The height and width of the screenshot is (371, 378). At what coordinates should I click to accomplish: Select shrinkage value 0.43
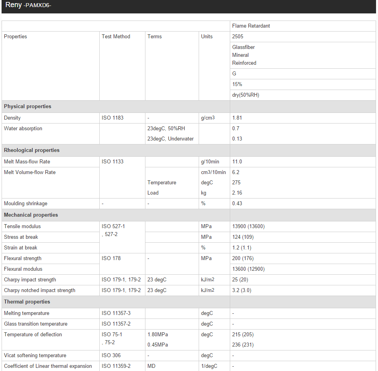point(237,204)
